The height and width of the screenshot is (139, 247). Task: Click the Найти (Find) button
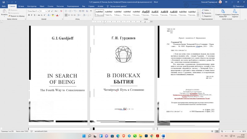206,10
